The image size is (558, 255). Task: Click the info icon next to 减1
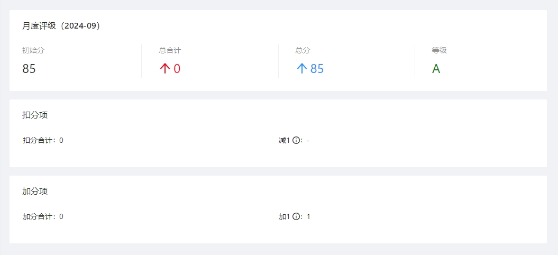[x=296, y=141]
